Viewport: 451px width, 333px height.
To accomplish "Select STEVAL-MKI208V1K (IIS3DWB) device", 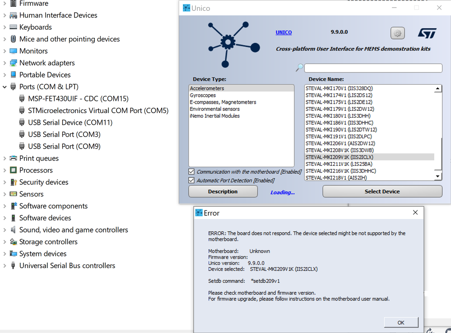I will point(369,151).
